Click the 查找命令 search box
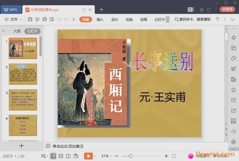The image size is (239, 161). tap(193, 19)
